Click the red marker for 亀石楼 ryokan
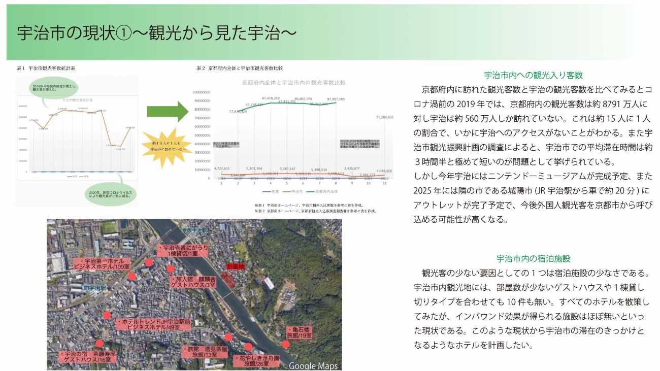The height and width of the screenshot is (371, 660). click(x=286, y=344)
